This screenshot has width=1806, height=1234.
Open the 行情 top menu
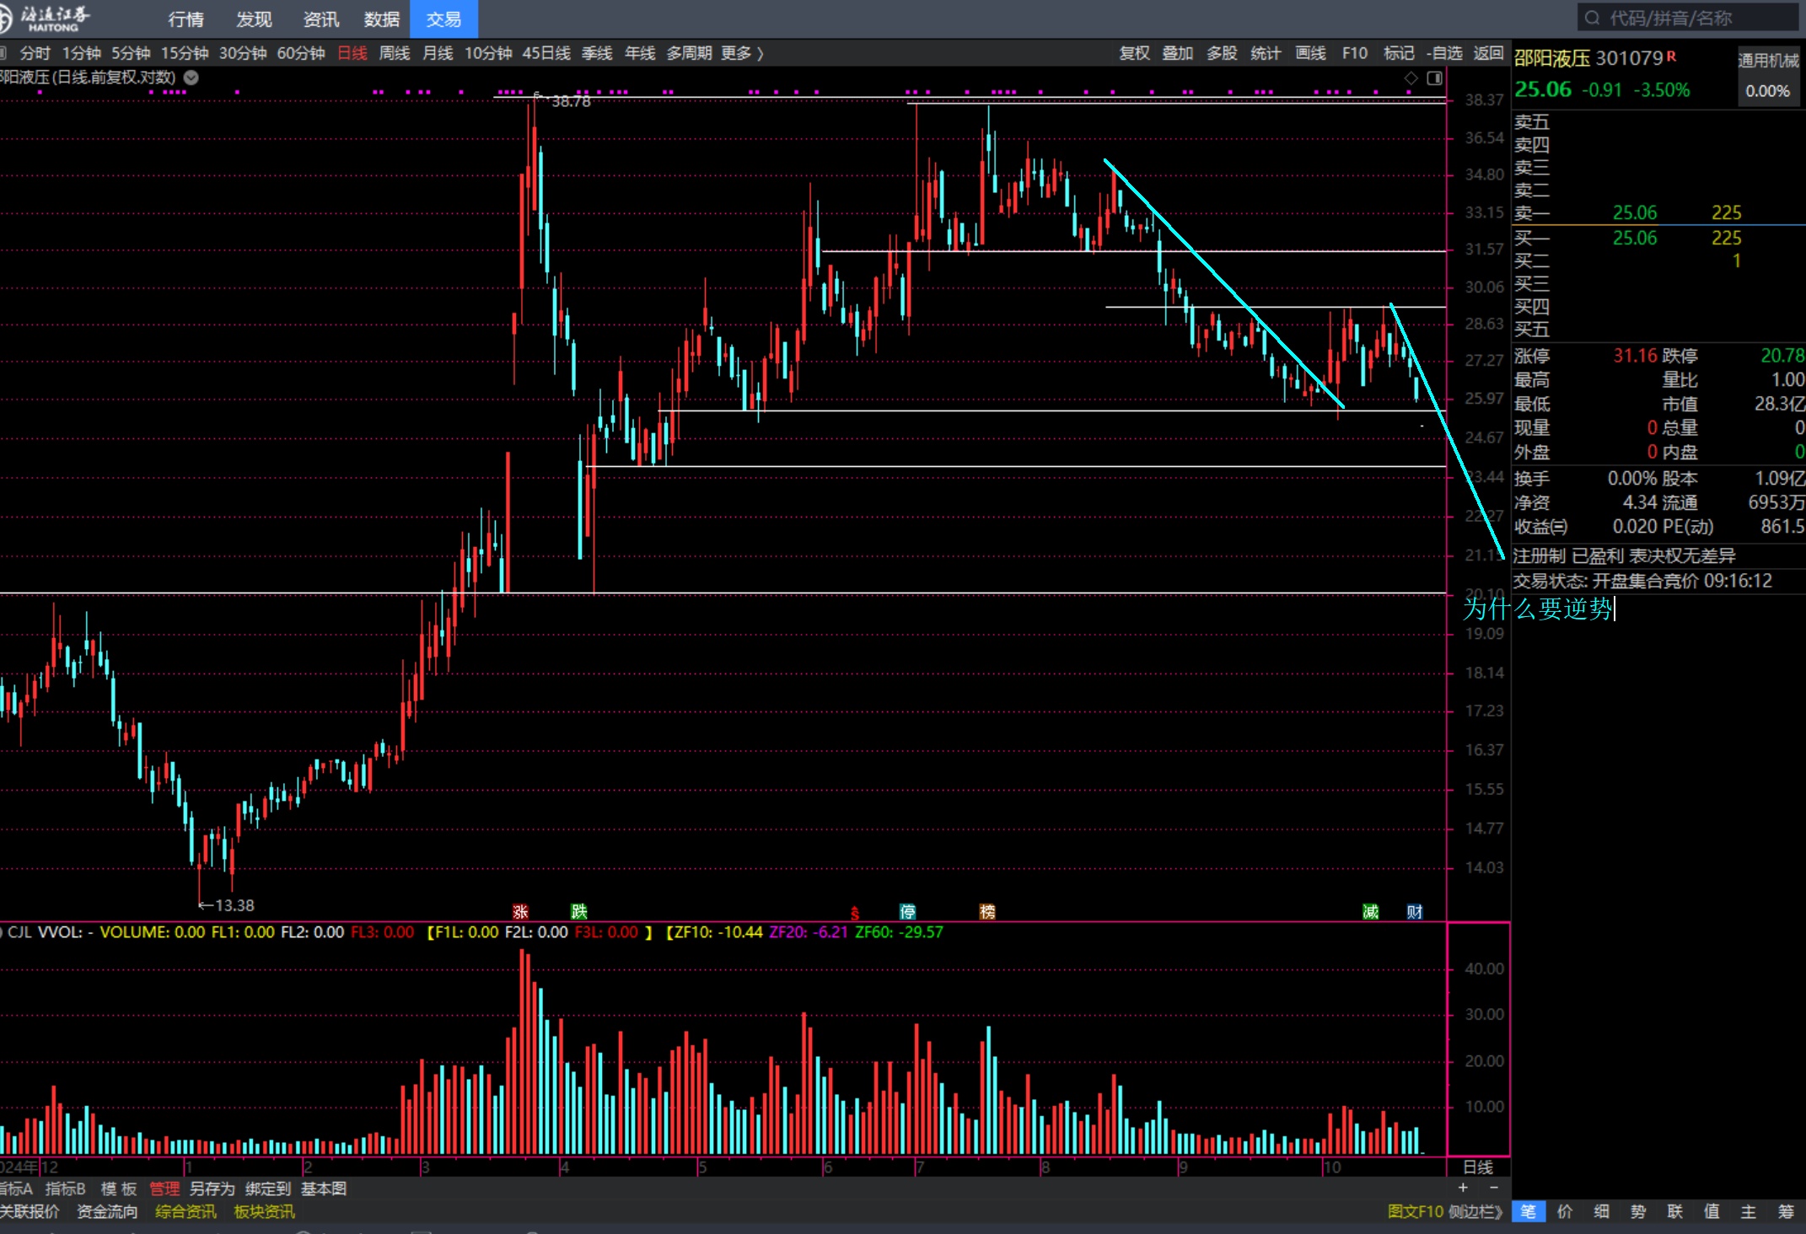(x=185, y=19)
